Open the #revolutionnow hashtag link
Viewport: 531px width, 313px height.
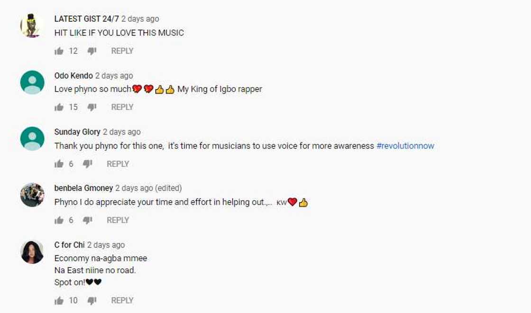click(405, 146)
